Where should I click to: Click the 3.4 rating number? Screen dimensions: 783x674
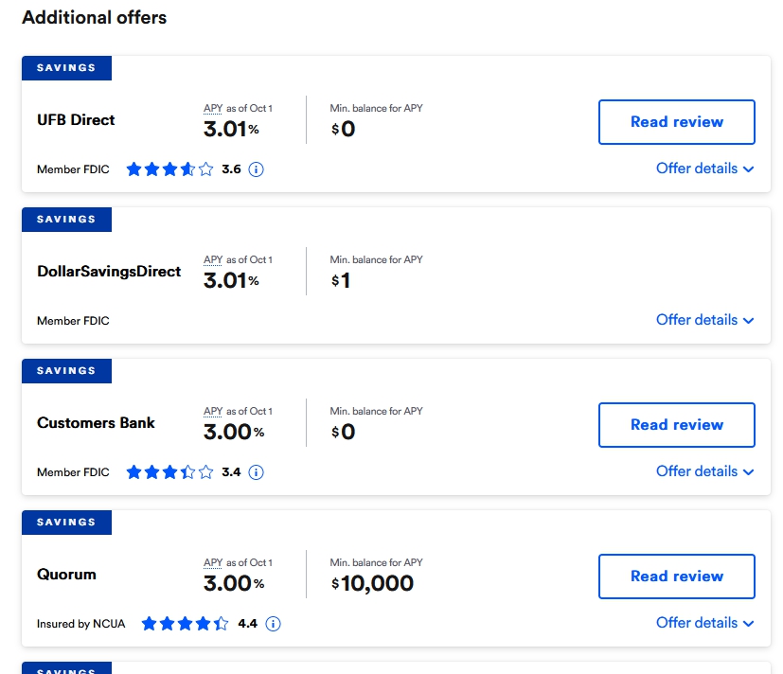[x=231, y=472]
